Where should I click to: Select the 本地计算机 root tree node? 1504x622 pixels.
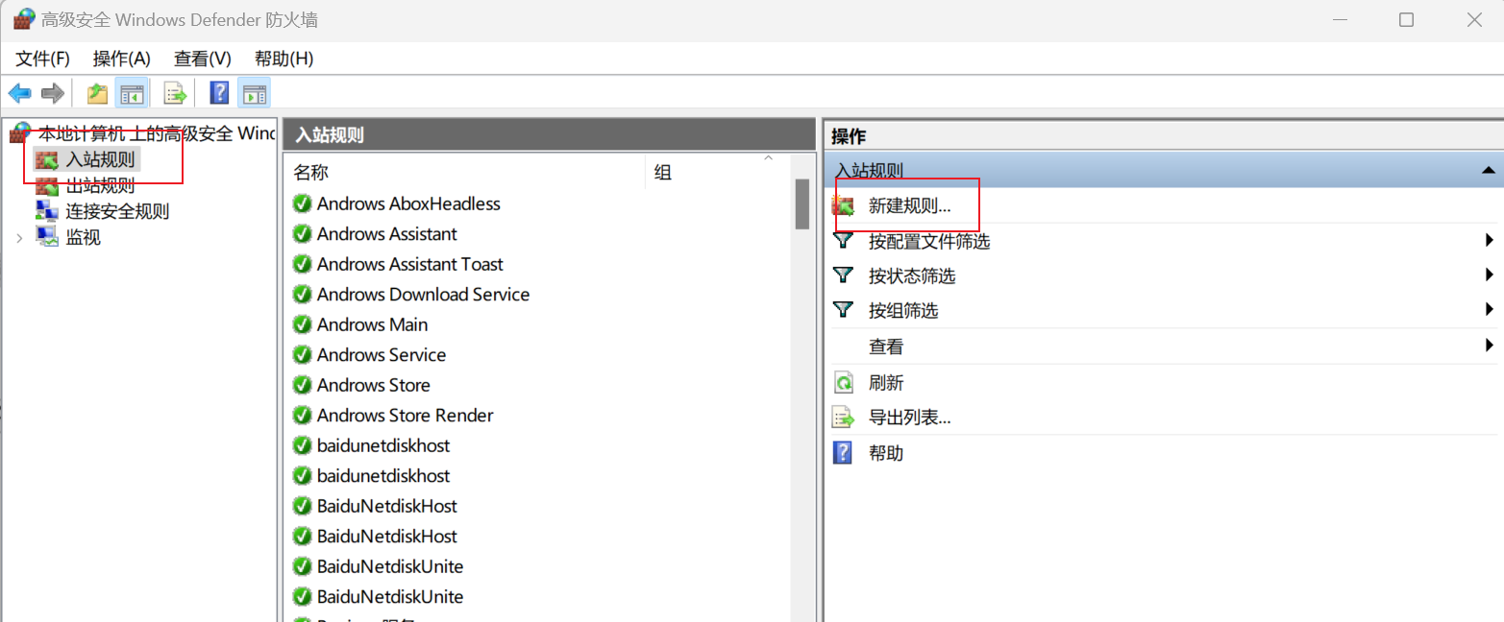click(157, 133)
